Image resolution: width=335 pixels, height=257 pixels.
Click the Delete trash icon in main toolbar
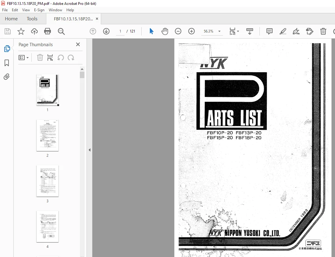click(323, 31)
